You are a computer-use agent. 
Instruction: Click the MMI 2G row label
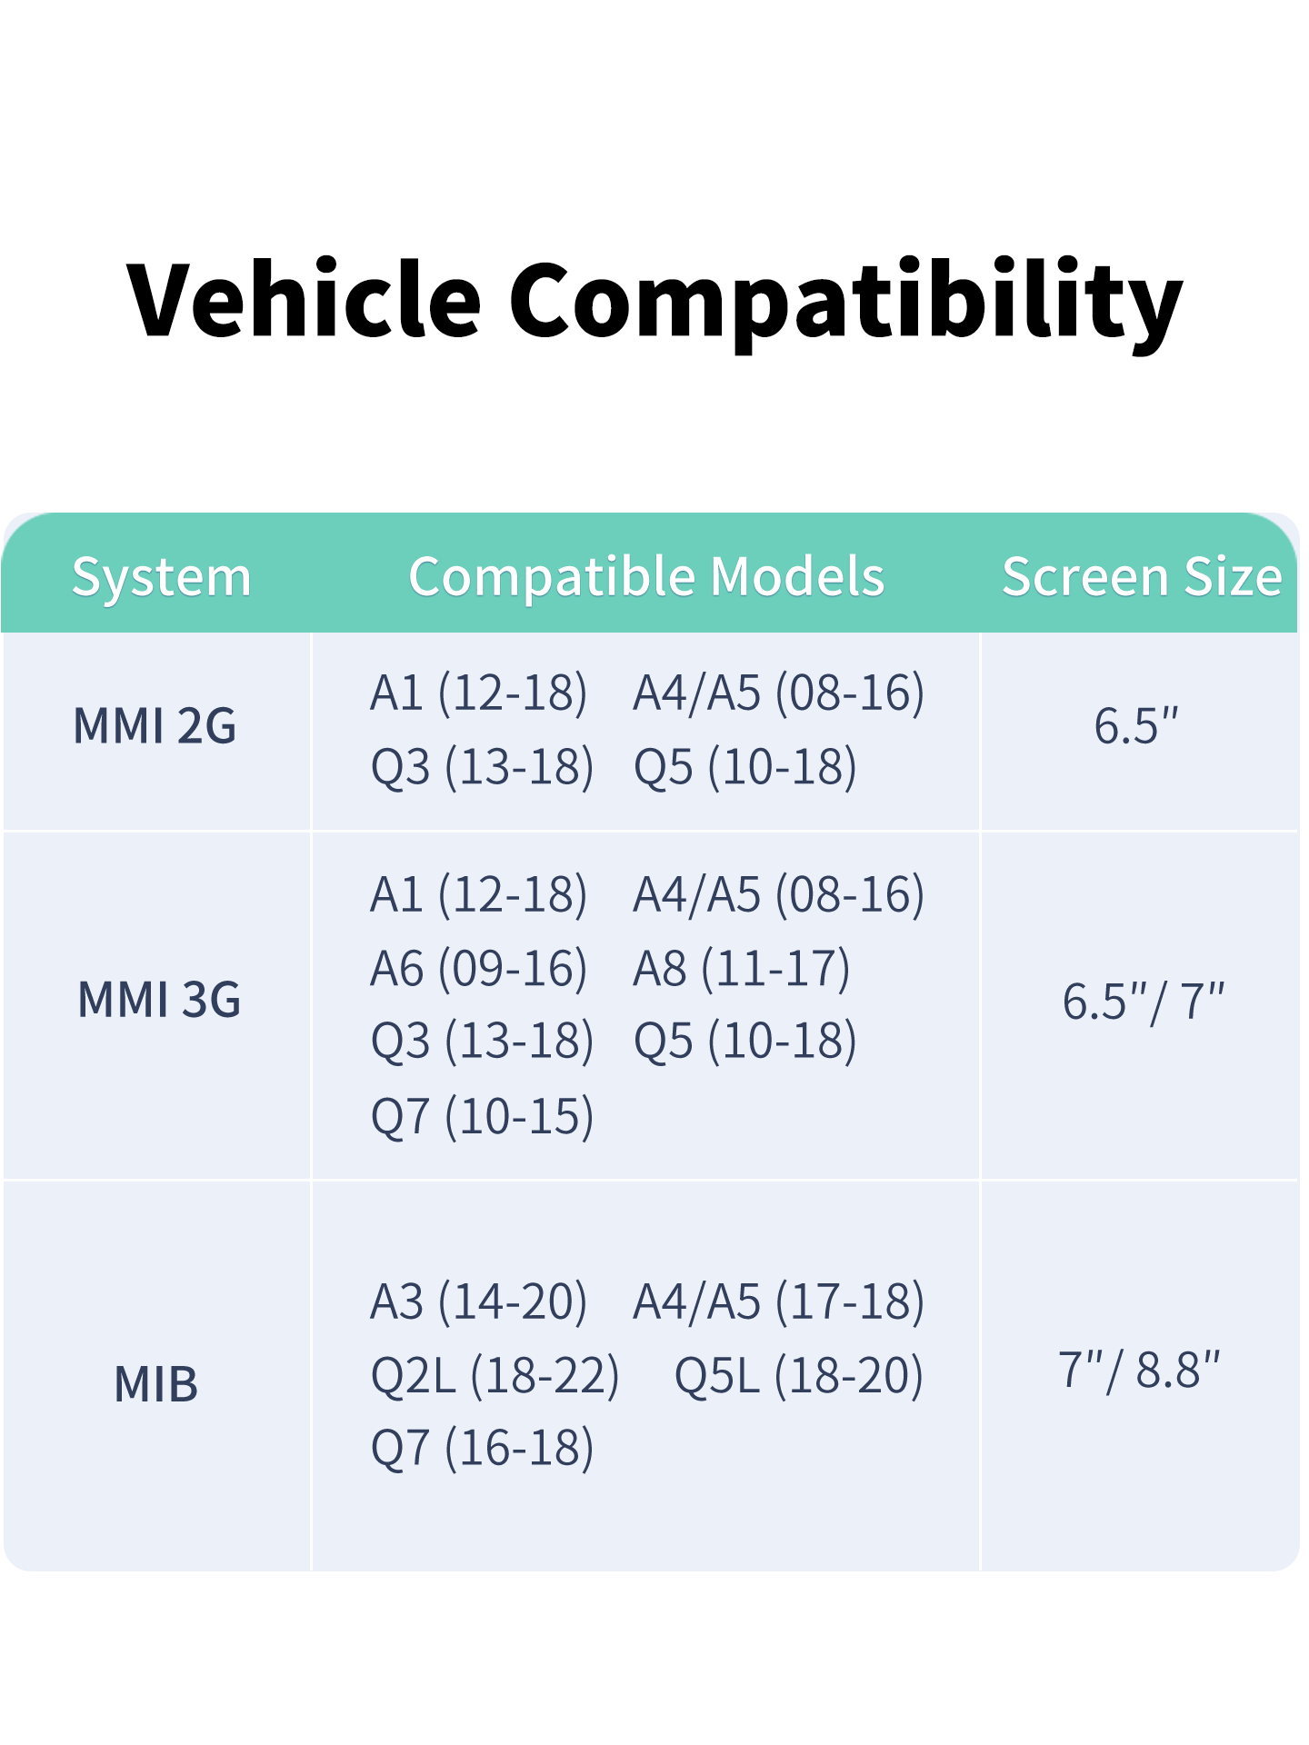coord(155,726)
